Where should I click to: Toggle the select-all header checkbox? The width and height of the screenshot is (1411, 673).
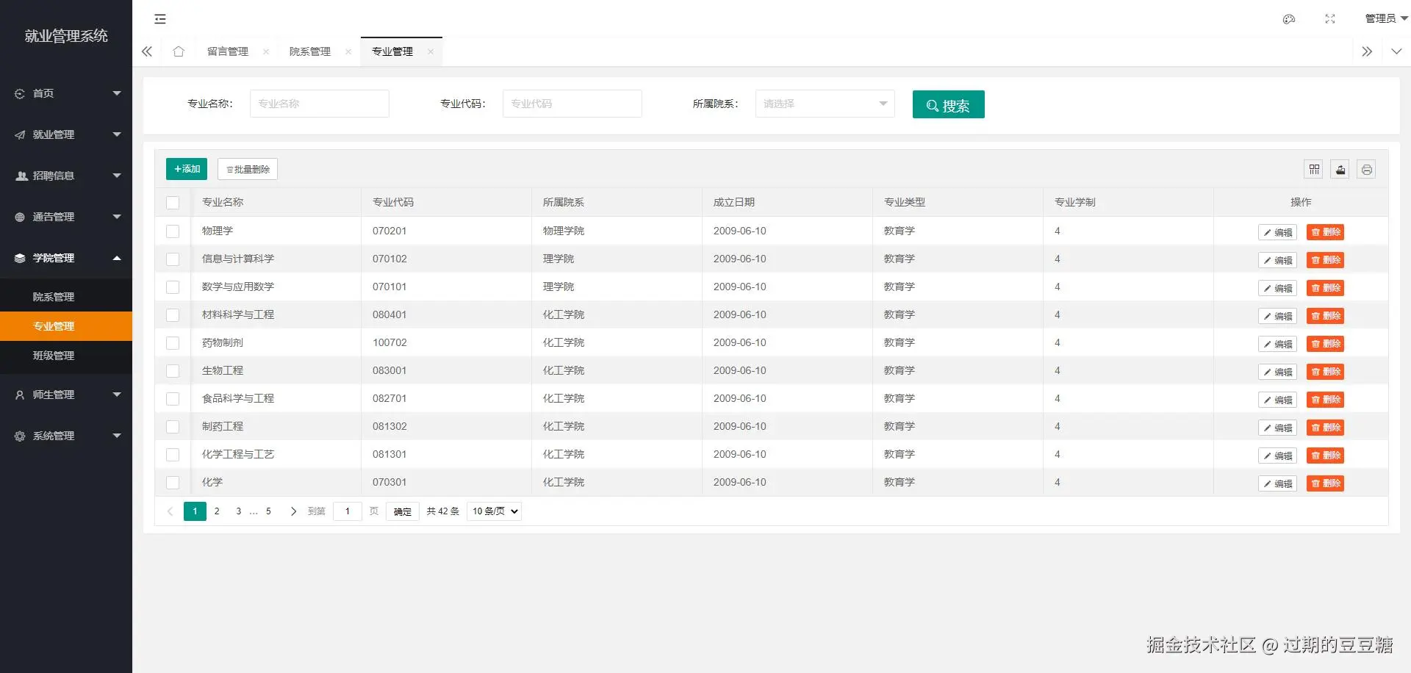pos(173,203)
